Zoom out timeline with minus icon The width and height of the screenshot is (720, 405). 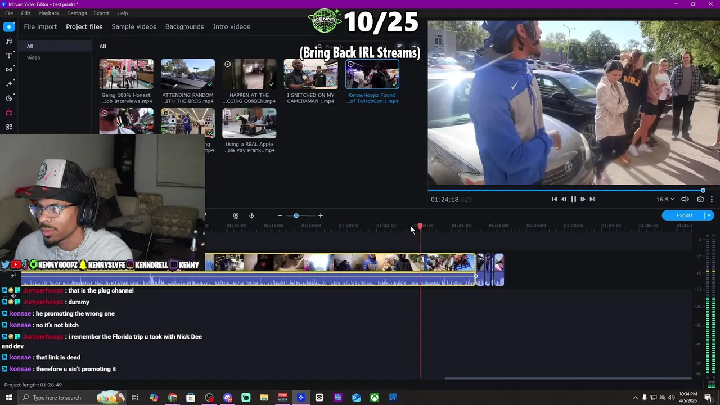tap(280, 215)
